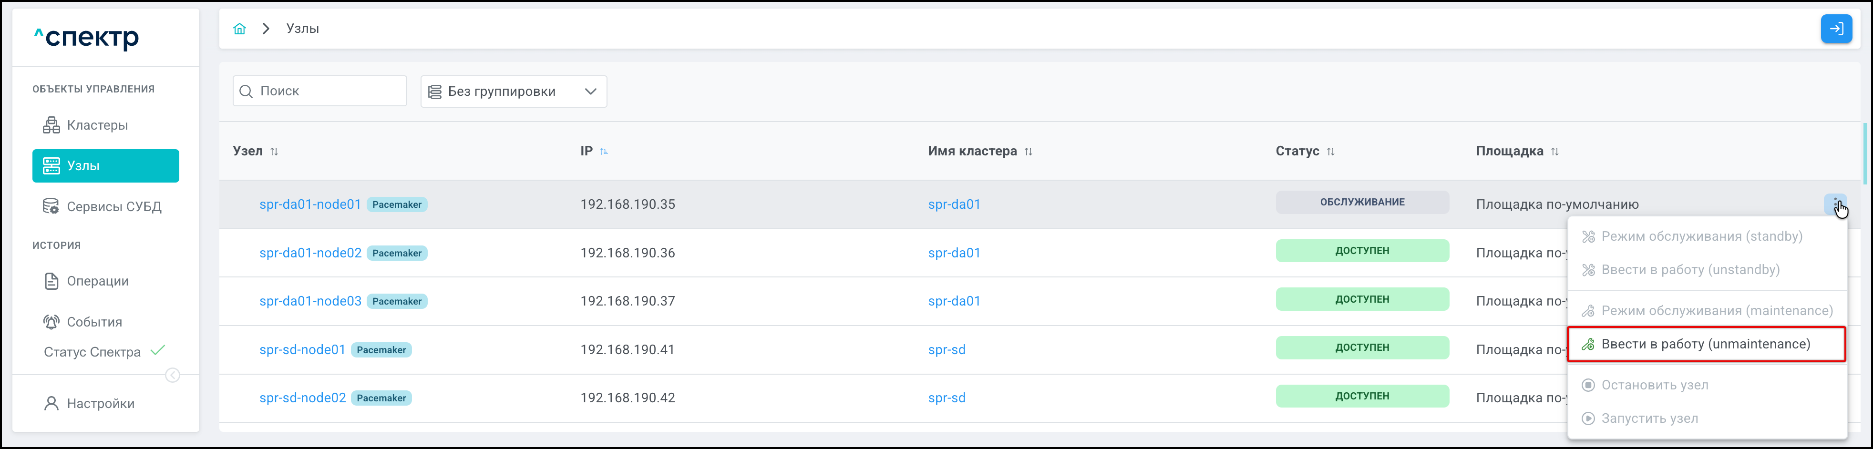Open spr-sd cluster link
The width and height of the screenshot is (1873, 449).
pos(947,349)
